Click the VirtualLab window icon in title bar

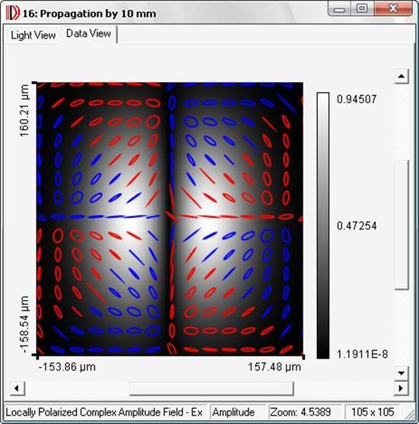[13, 13]
